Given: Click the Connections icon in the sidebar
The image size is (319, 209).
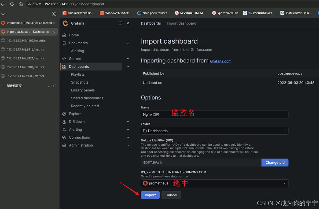Looking at the screenshot, I should click(x=64, y=138).
